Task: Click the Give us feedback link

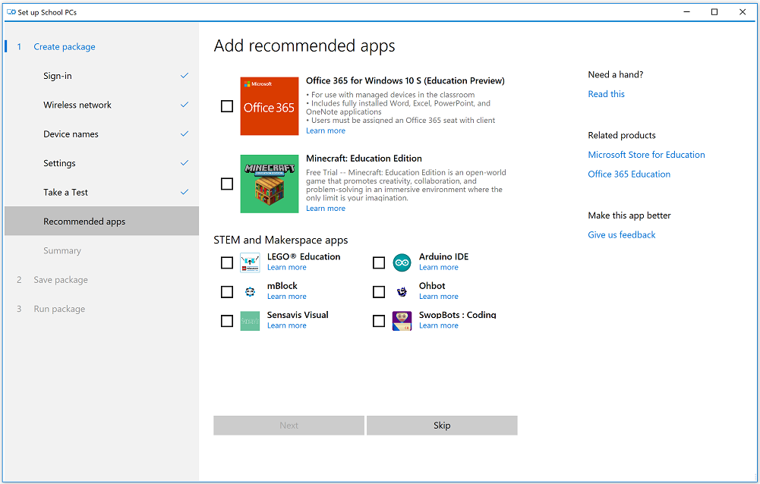Action: point(621,235)
